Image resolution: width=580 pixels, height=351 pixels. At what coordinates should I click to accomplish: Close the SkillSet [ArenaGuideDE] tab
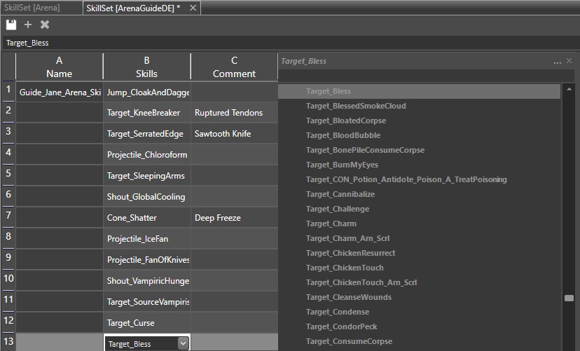coord(193,8)
